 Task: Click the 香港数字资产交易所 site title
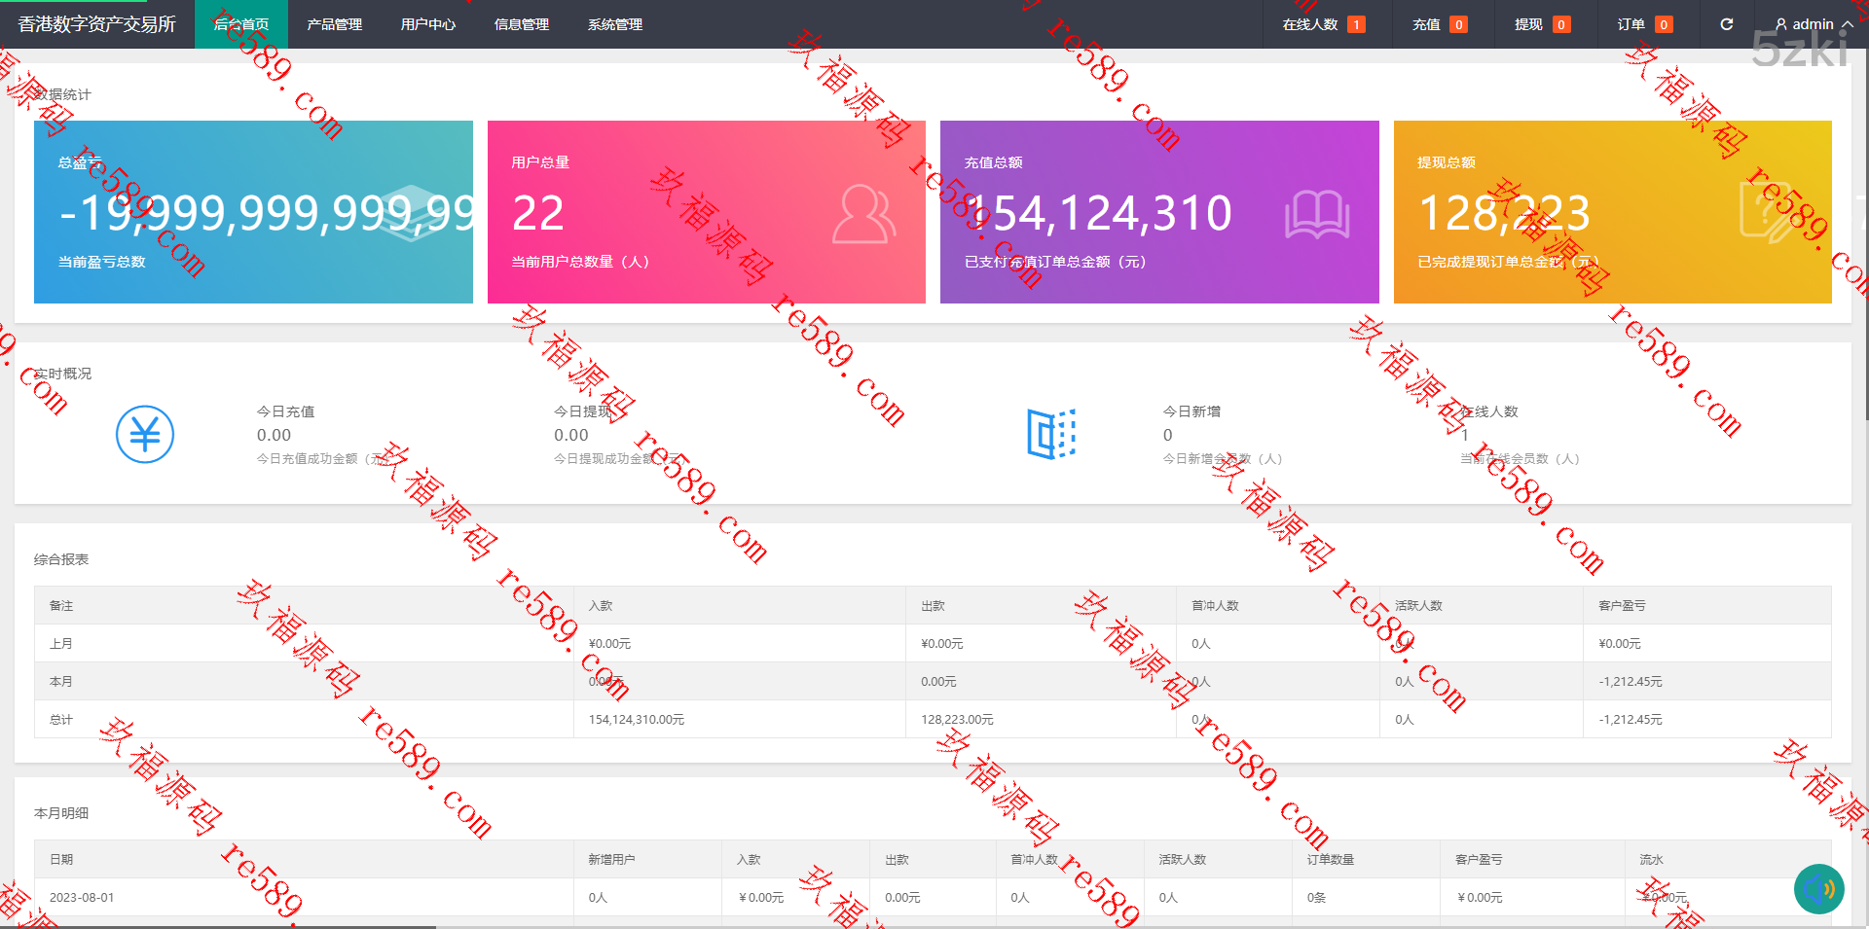click(x=97, y=24)
